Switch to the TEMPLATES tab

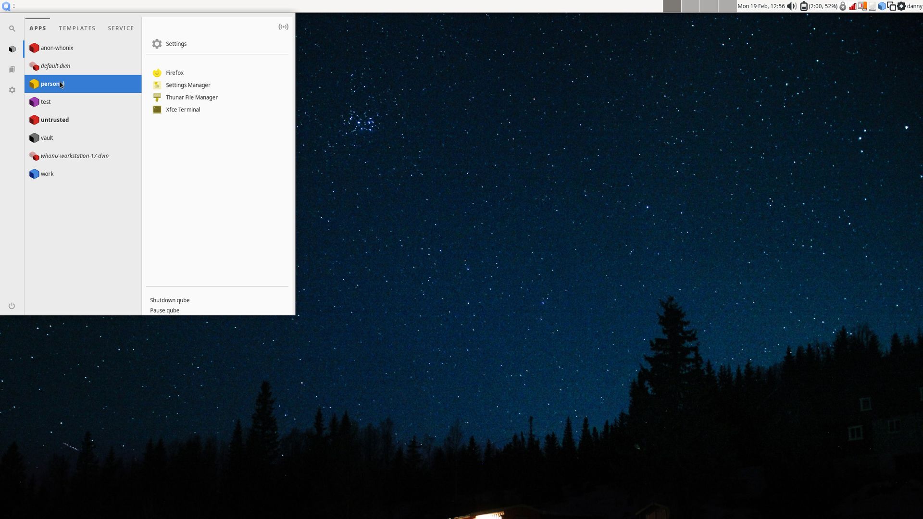tap(77, 28)
